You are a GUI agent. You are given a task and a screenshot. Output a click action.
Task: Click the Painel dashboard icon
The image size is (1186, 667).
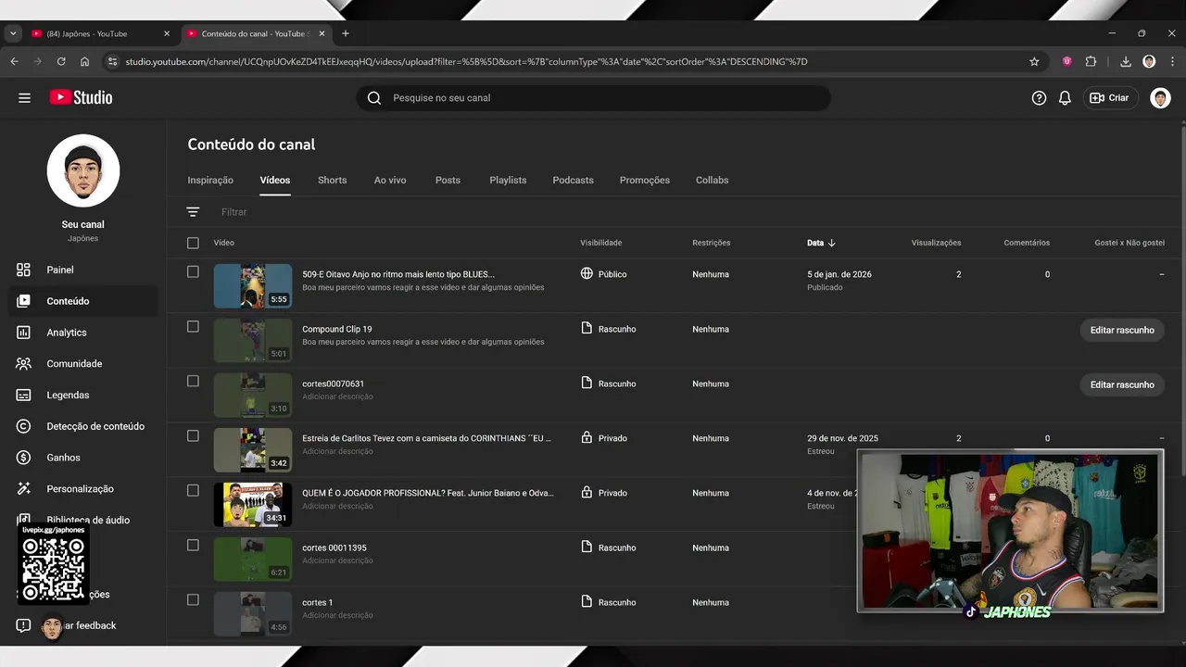(24, 270)
